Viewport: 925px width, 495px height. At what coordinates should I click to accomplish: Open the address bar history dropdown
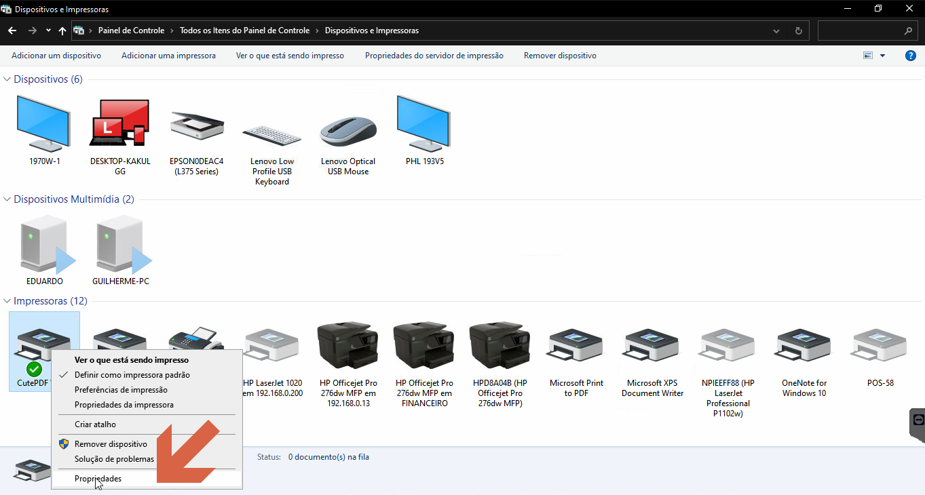pyautogui.click(x=776, y=31)
